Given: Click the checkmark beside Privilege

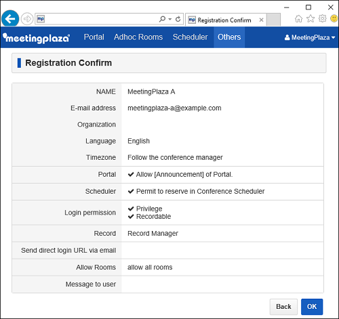Looking at the screenshot, I should coord(131,209).
